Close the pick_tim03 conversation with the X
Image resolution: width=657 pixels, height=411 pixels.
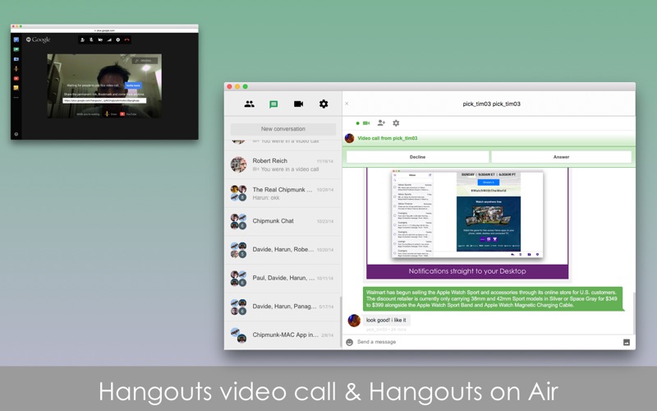point(347,104)
